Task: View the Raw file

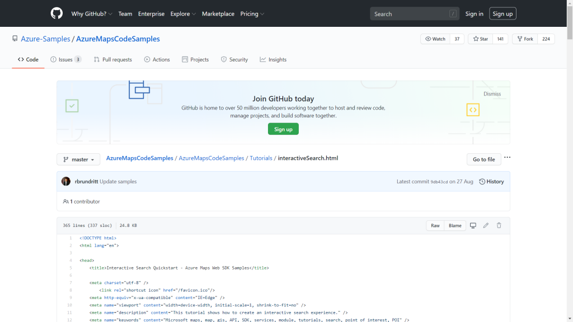Action: tap(435, 226)
